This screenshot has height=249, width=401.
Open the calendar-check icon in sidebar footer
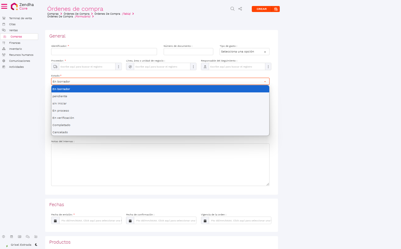(x=11, y=236)
